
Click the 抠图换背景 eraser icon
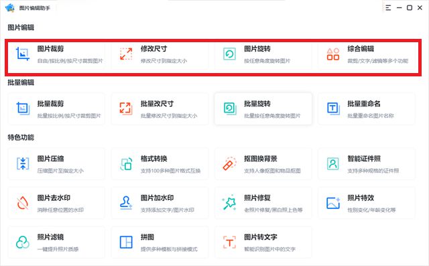[229, 163]
